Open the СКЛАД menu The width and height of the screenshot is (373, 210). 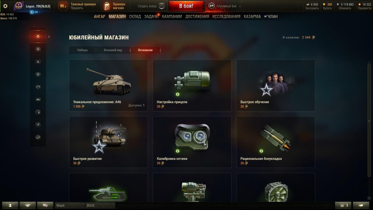135,16
